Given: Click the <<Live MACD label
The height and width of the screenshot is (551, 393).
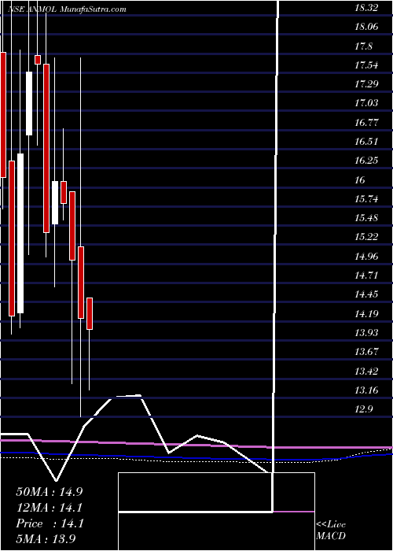Looking at the screenshot, I should click(331, 531).
